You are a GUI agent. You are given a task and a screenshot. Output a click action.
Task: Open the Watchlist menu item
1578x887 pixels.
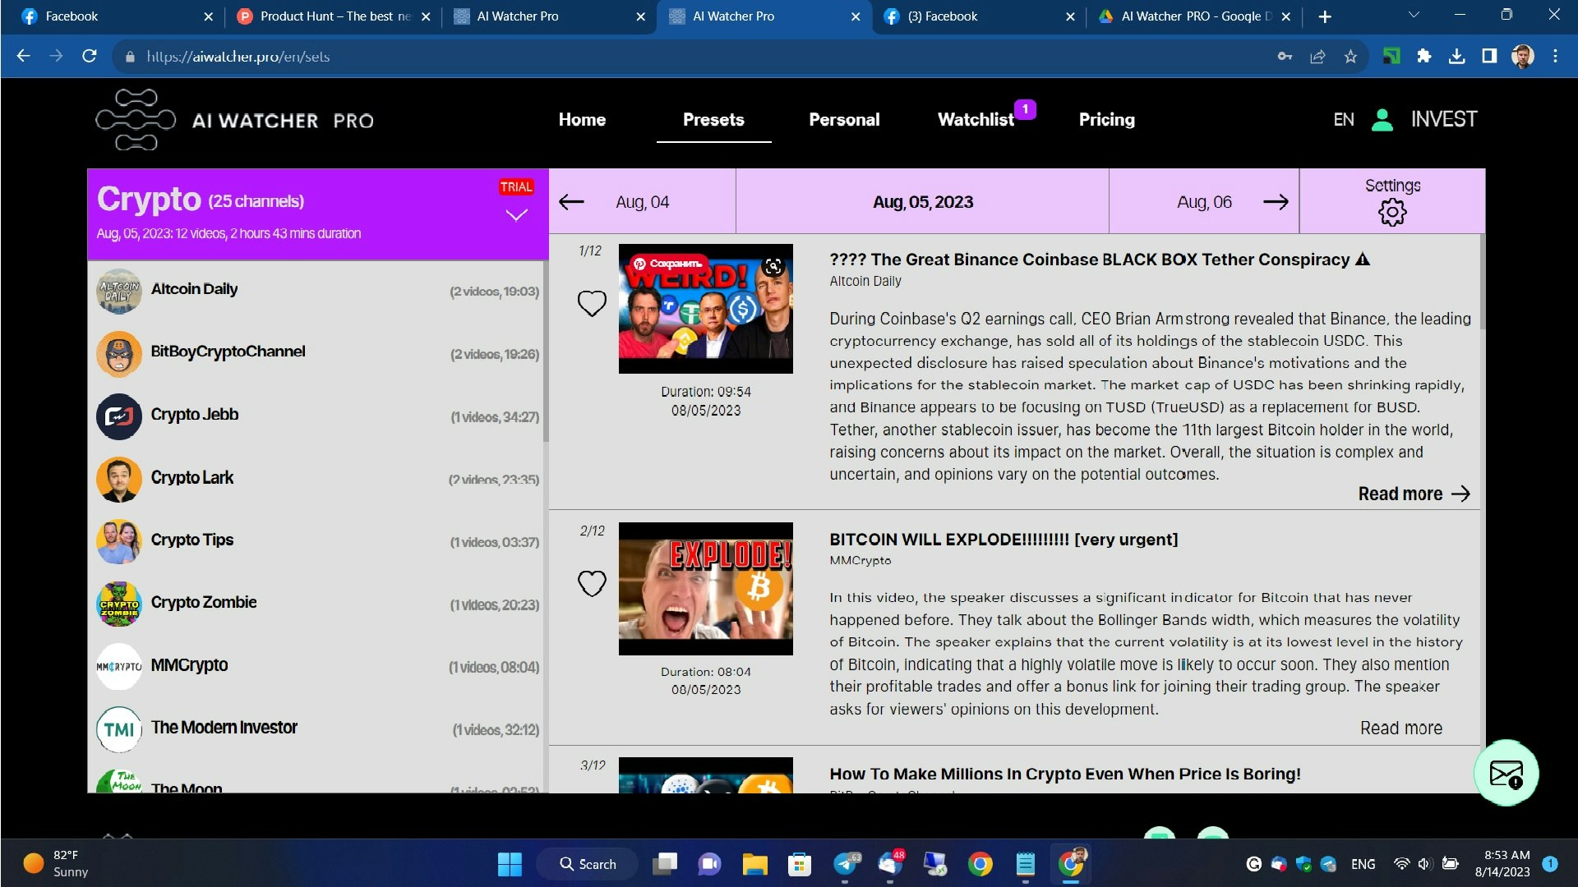(x=976, y=120)
